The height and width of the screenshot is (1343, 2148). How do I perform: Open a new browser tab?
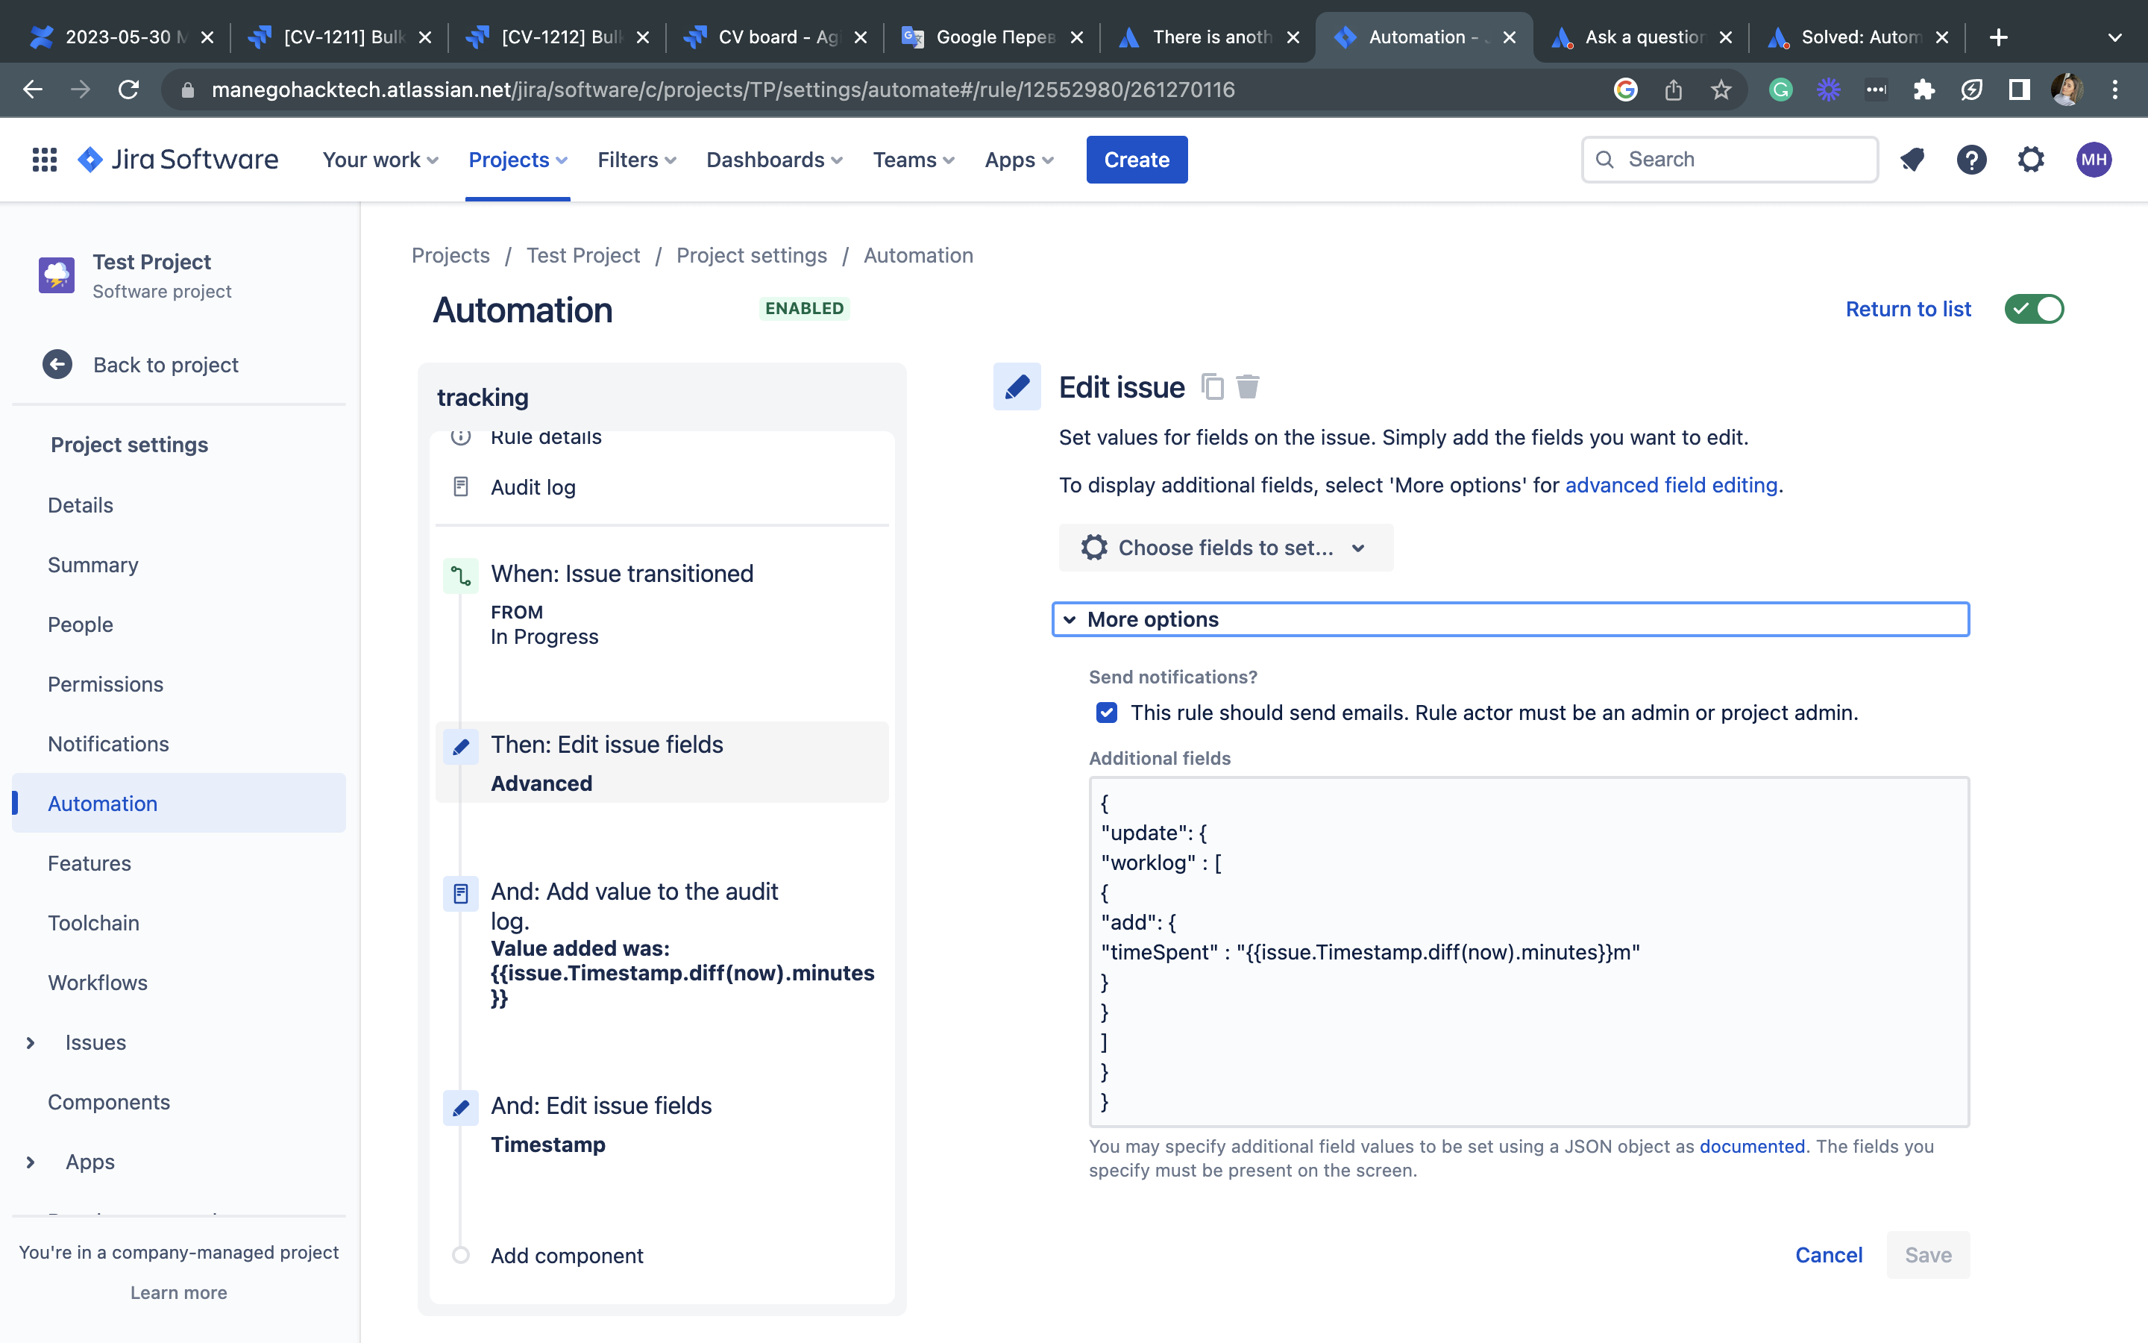click(x=1998, y=37)
